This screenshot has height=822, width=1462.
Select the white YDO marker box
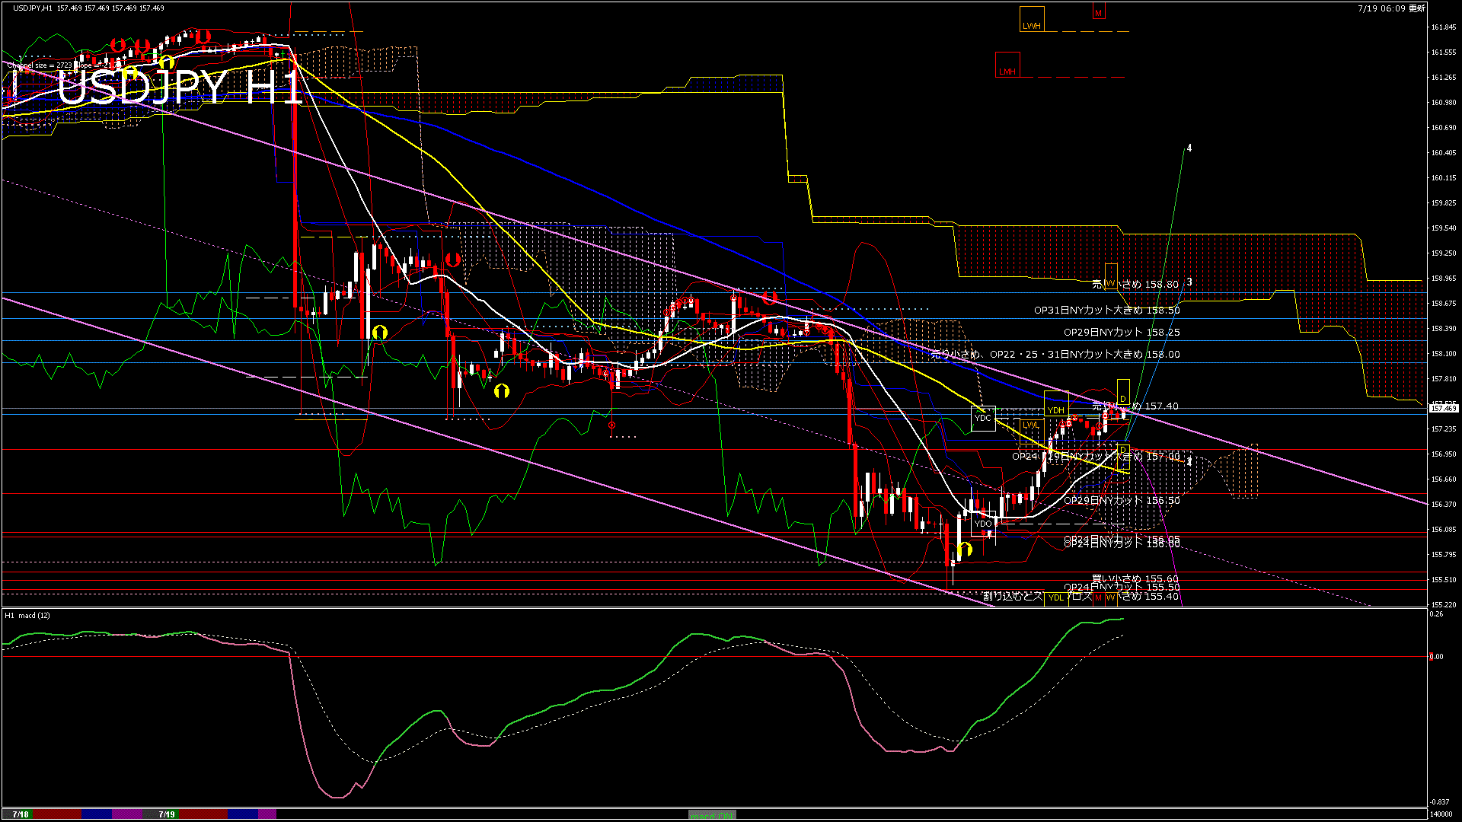[983, 524]
